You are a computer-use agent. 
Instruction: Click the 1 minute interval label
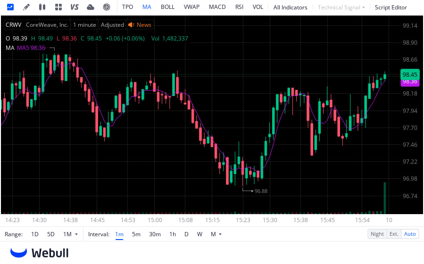click(84, 25)
